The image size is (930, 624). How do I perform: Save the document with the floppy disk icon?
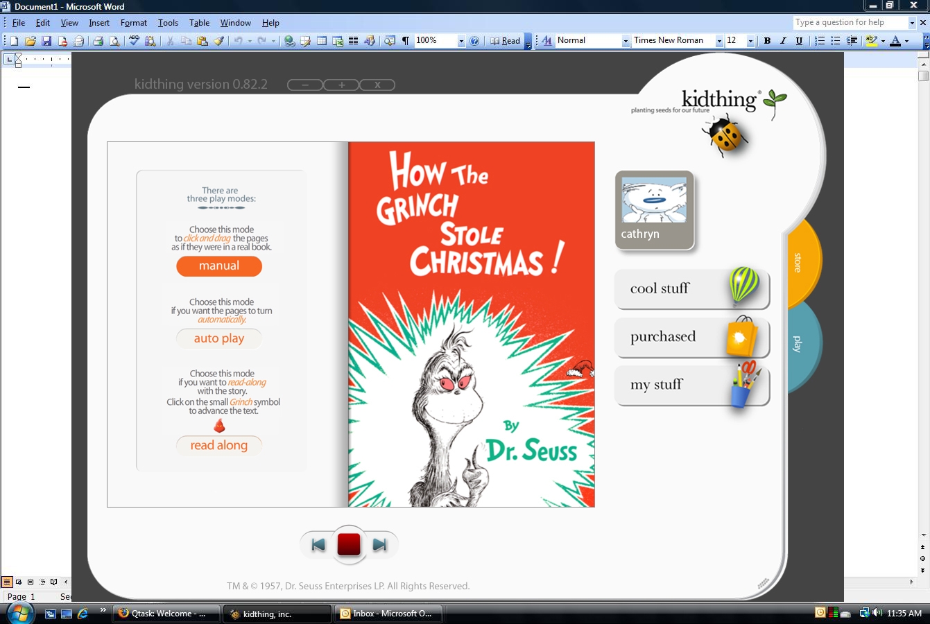coord(46,41)
